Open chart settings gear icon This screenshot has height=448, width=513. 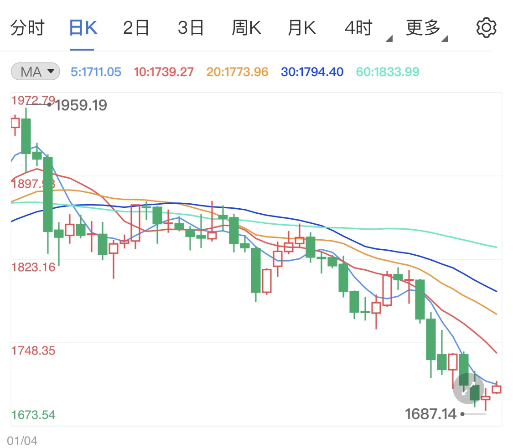click(486, 28)
